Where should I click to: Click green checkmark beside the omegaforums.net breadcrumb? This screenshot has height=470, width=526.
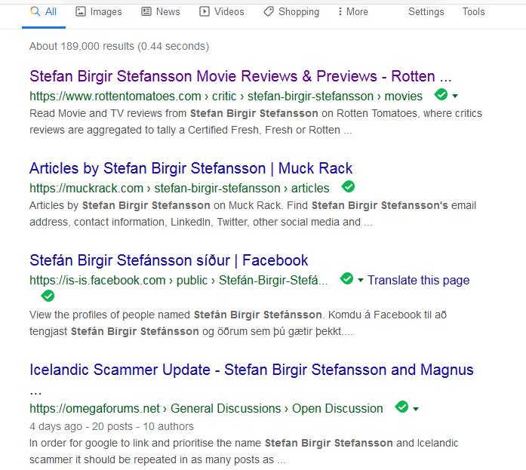(402, 407)
